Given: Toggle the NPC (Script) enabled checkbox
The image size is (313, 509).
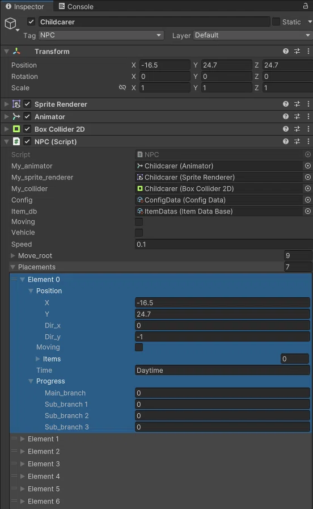Looking at the screenshot, I should pyautogui.click(x=27, y=141).
